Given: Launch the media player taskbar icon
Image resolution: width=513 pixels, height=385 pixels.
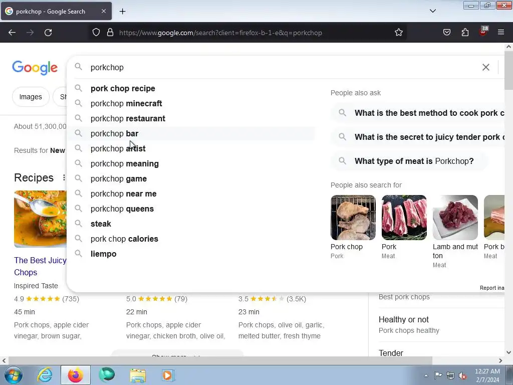Looking at the screenshot, I should tap(168, 375).
